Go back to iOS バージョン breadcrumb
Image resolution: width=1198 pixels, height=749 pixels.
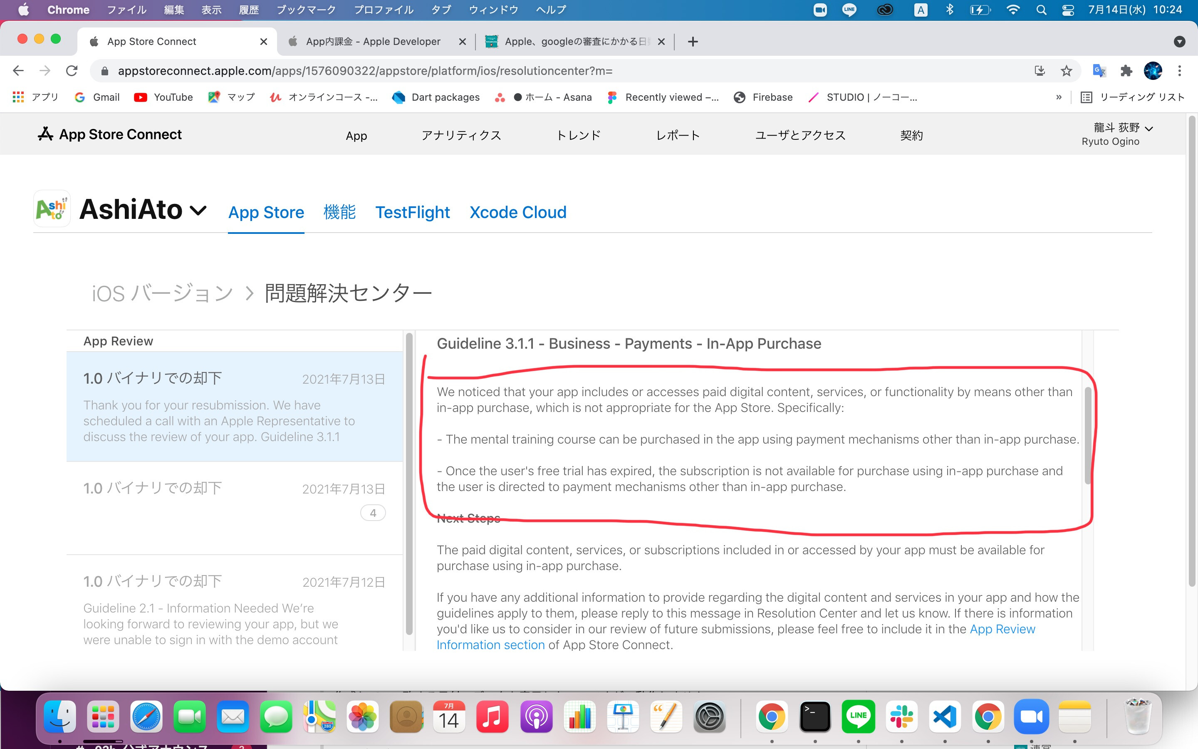tap(162, 293)
